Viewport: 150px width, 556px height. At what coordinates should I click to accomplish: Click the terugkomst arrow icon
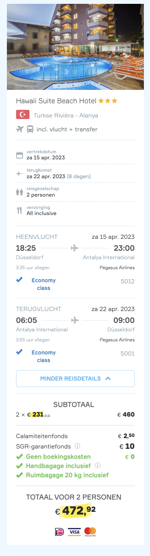click(x=20, y=174)
